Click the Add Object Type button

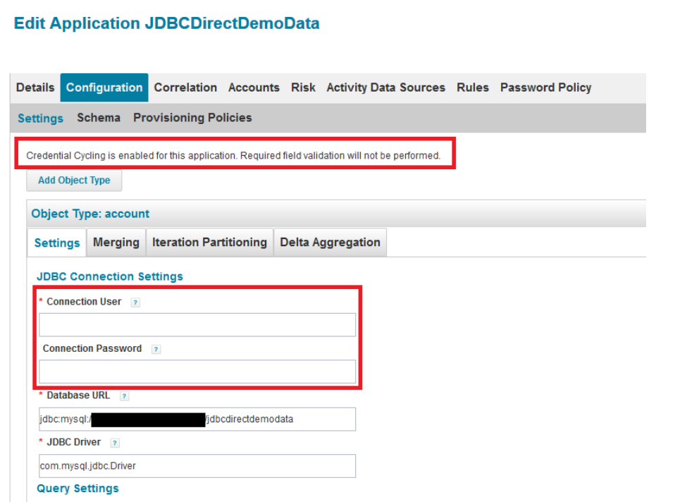74,180
